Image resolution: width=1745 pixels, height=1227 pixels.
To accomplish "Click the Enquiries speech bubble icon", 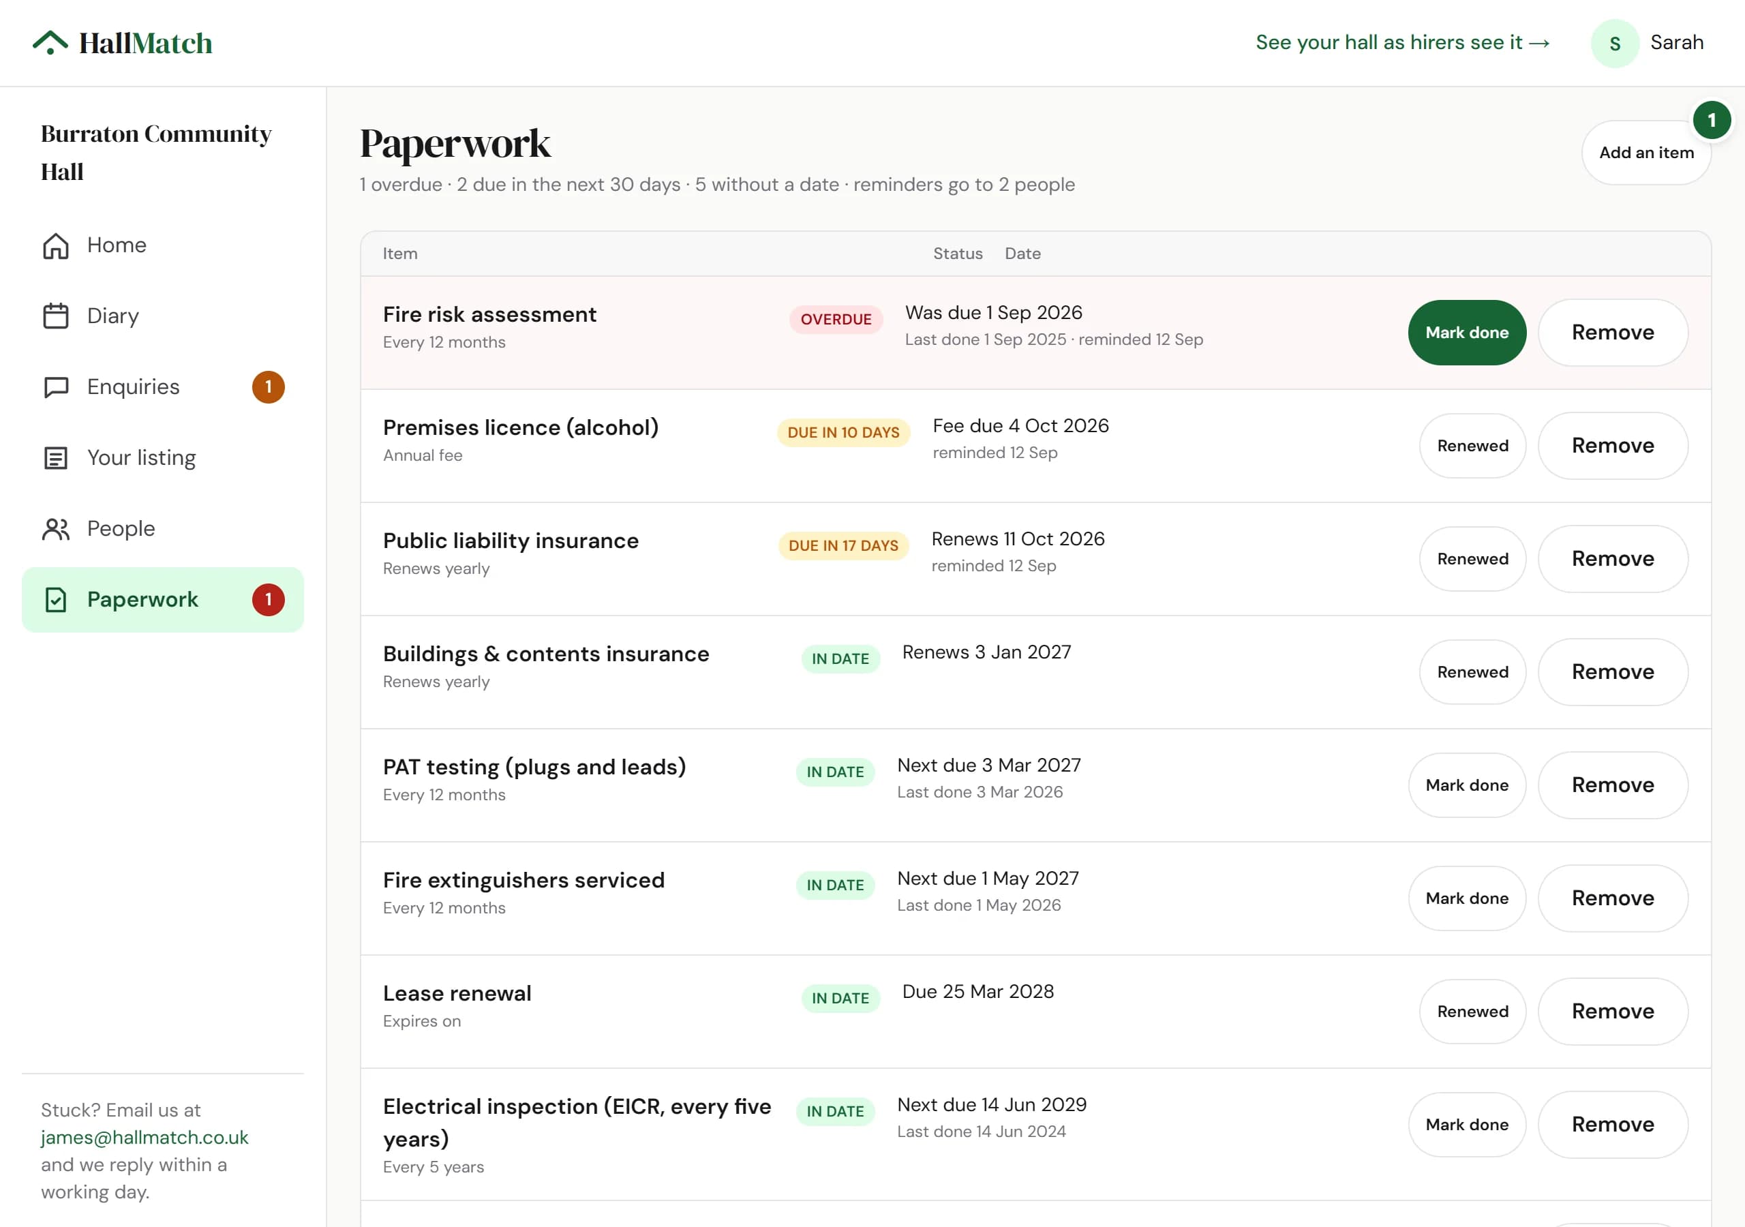I will coord(55,387).
